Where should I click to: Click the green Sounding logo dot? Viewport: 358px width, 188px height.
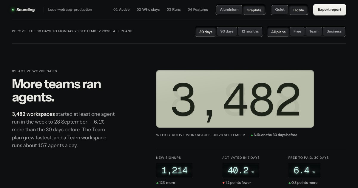click(13, 10)
